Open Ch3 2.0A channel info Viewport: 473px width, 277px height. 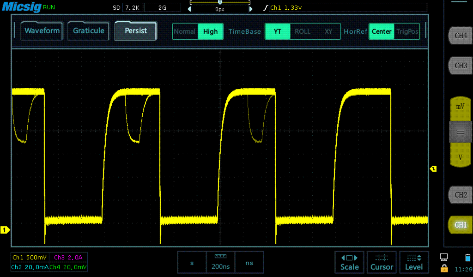(x=68, y=258)
